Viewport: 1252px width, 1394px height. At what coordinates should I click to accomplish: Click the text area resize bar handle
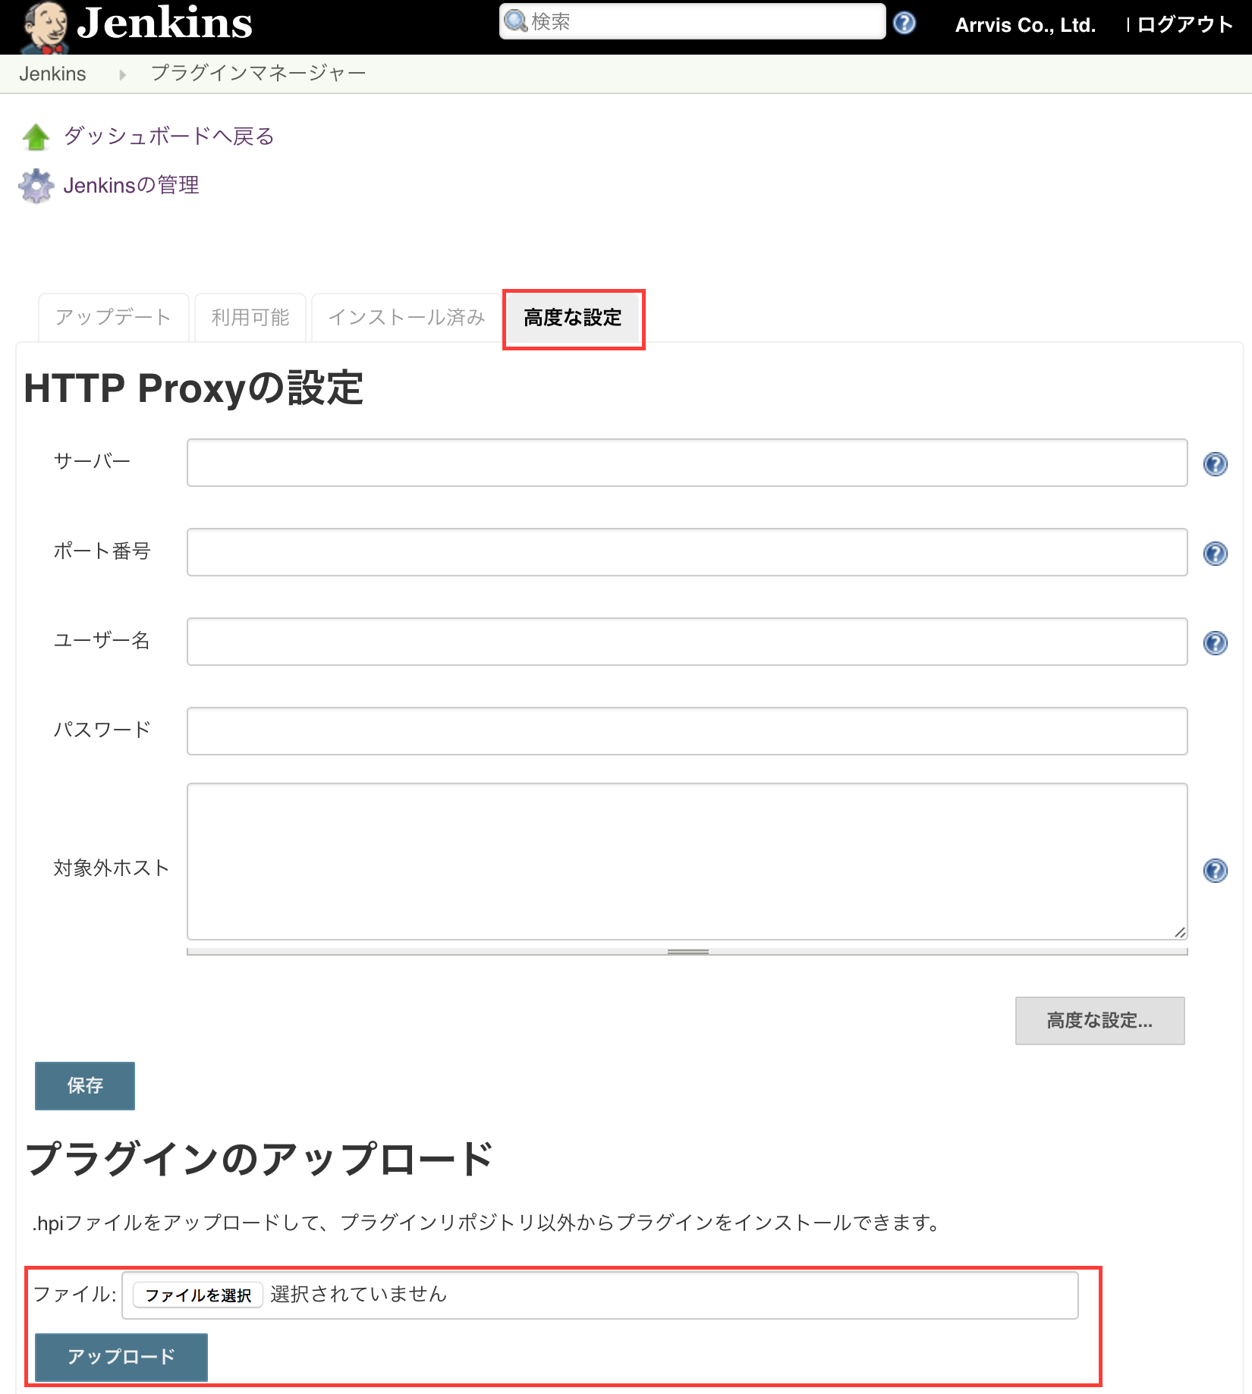[687, 952]
